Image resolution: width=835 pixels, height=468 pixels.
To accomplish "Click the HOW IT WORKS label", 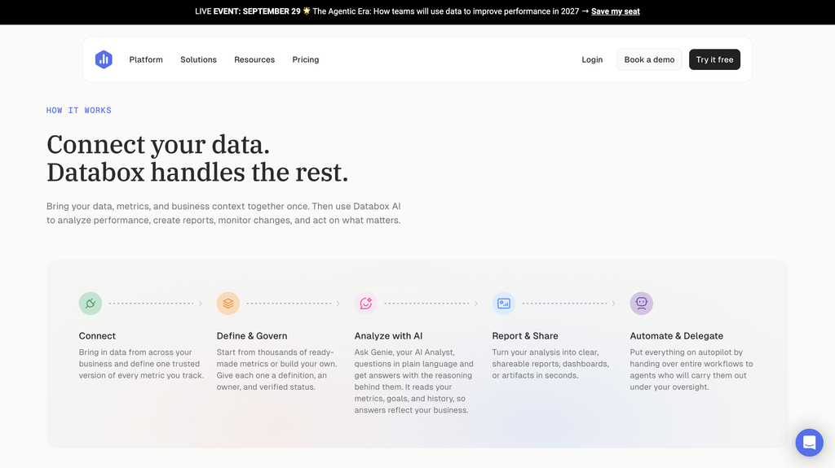I will tap(79, 110).
